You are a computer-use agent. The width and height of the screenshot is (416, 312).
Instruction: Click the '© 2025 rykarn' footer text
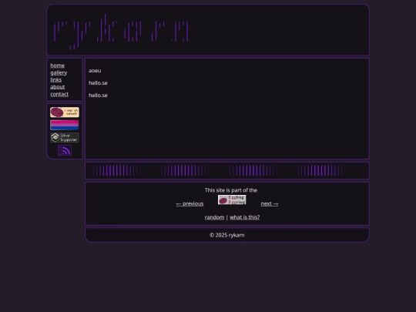pyautogui.click(x=227, y=235)
